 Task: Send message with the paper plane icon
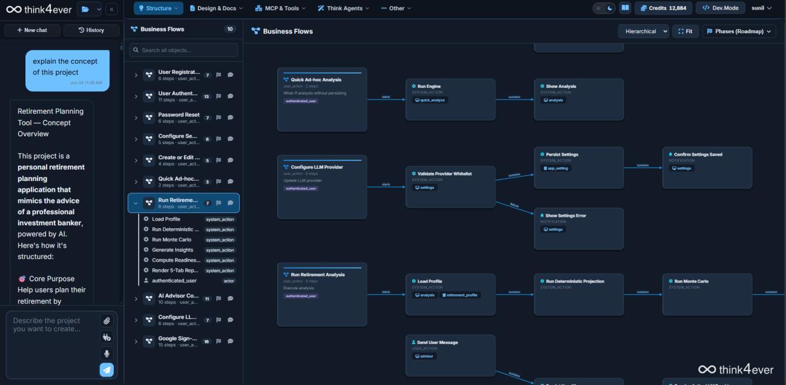pos(106,370)
